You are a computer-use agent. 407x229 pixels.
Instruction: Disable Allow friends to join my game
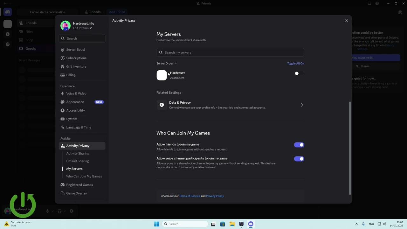click(299, 145)
